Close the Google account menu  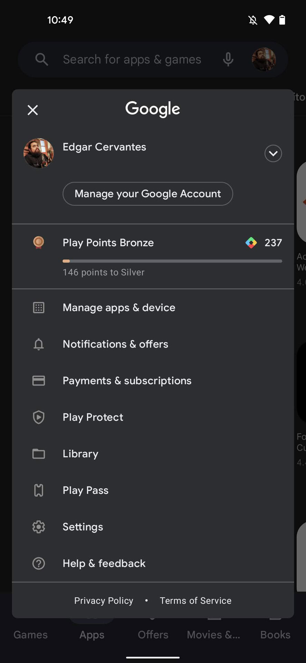(33, 110)
